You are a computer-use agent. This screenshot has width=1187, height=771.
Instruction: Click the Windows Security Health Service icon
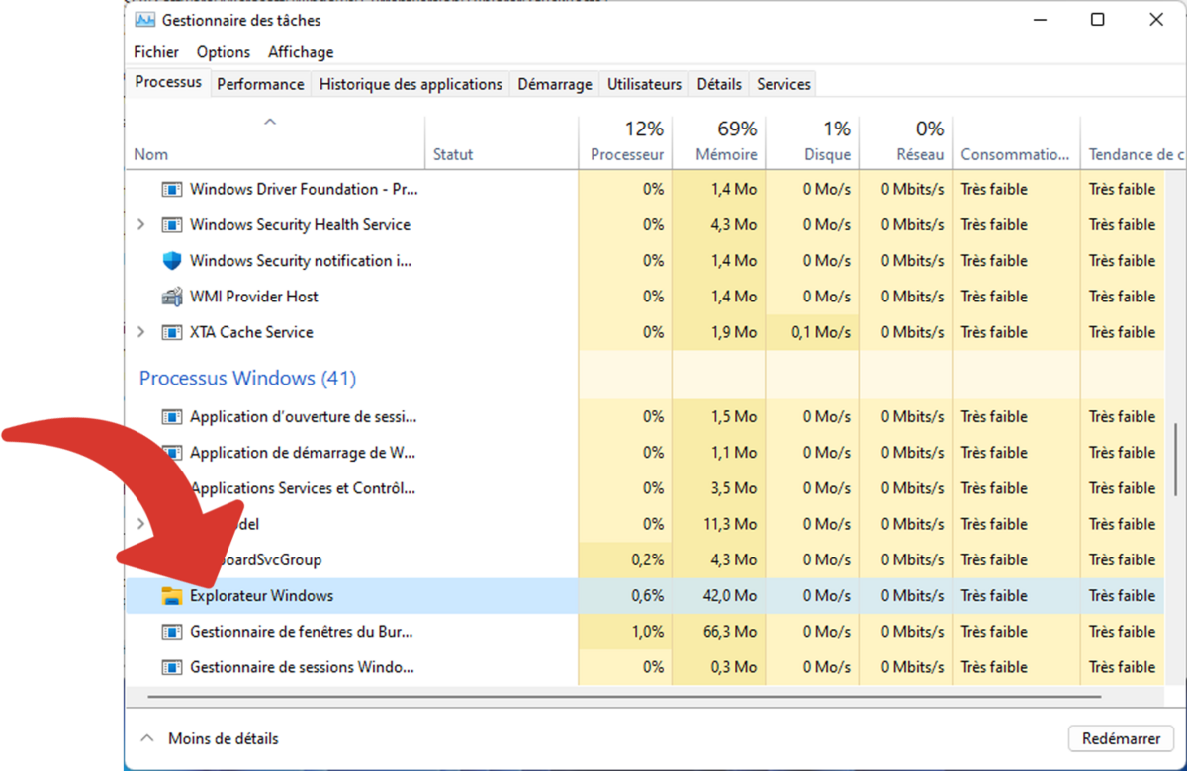[172, 224]
